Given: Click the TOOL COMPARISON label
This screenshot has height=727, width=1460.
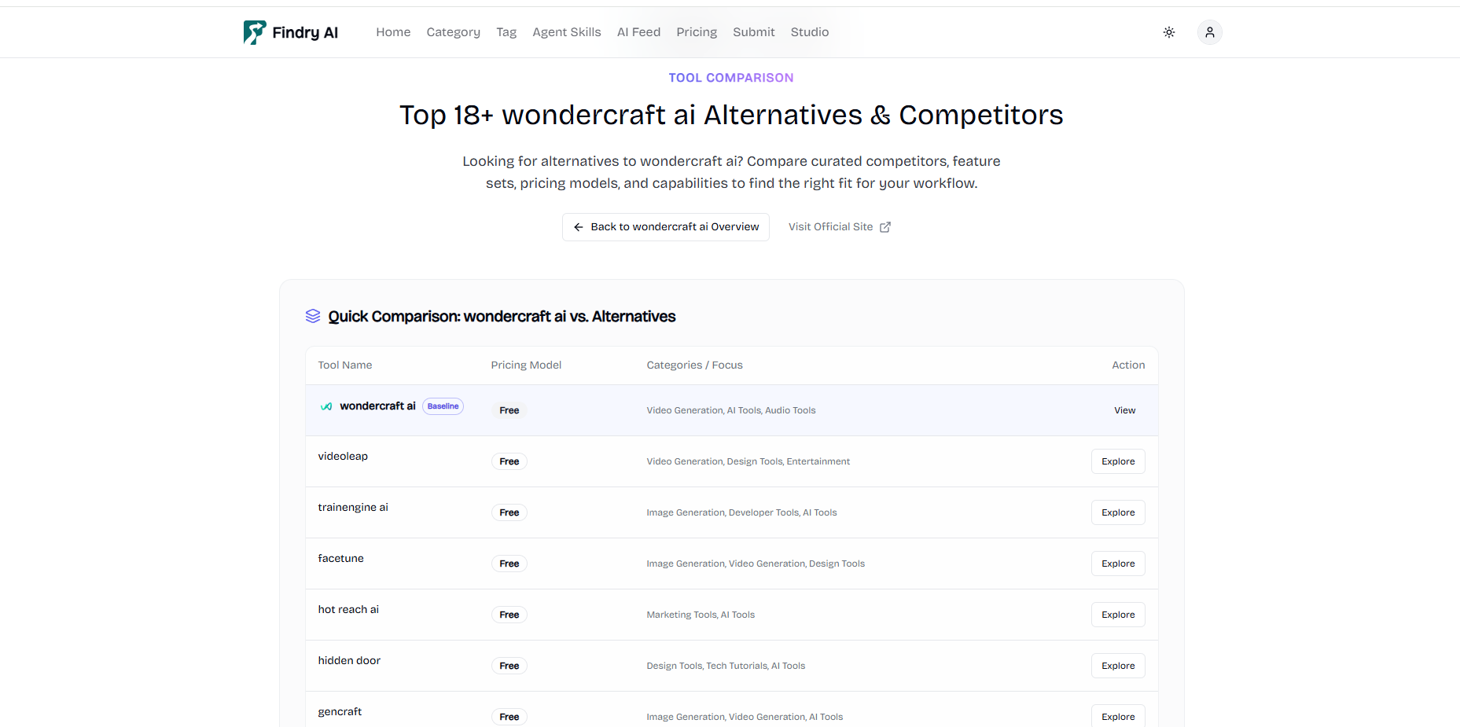Looking at the screenshot, I should tap(731, 78).
